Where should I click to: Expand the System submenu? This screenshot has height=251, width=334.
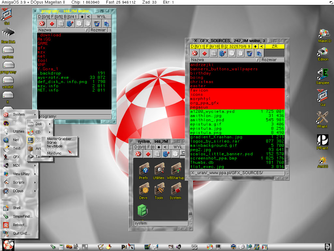click(20, 114)
